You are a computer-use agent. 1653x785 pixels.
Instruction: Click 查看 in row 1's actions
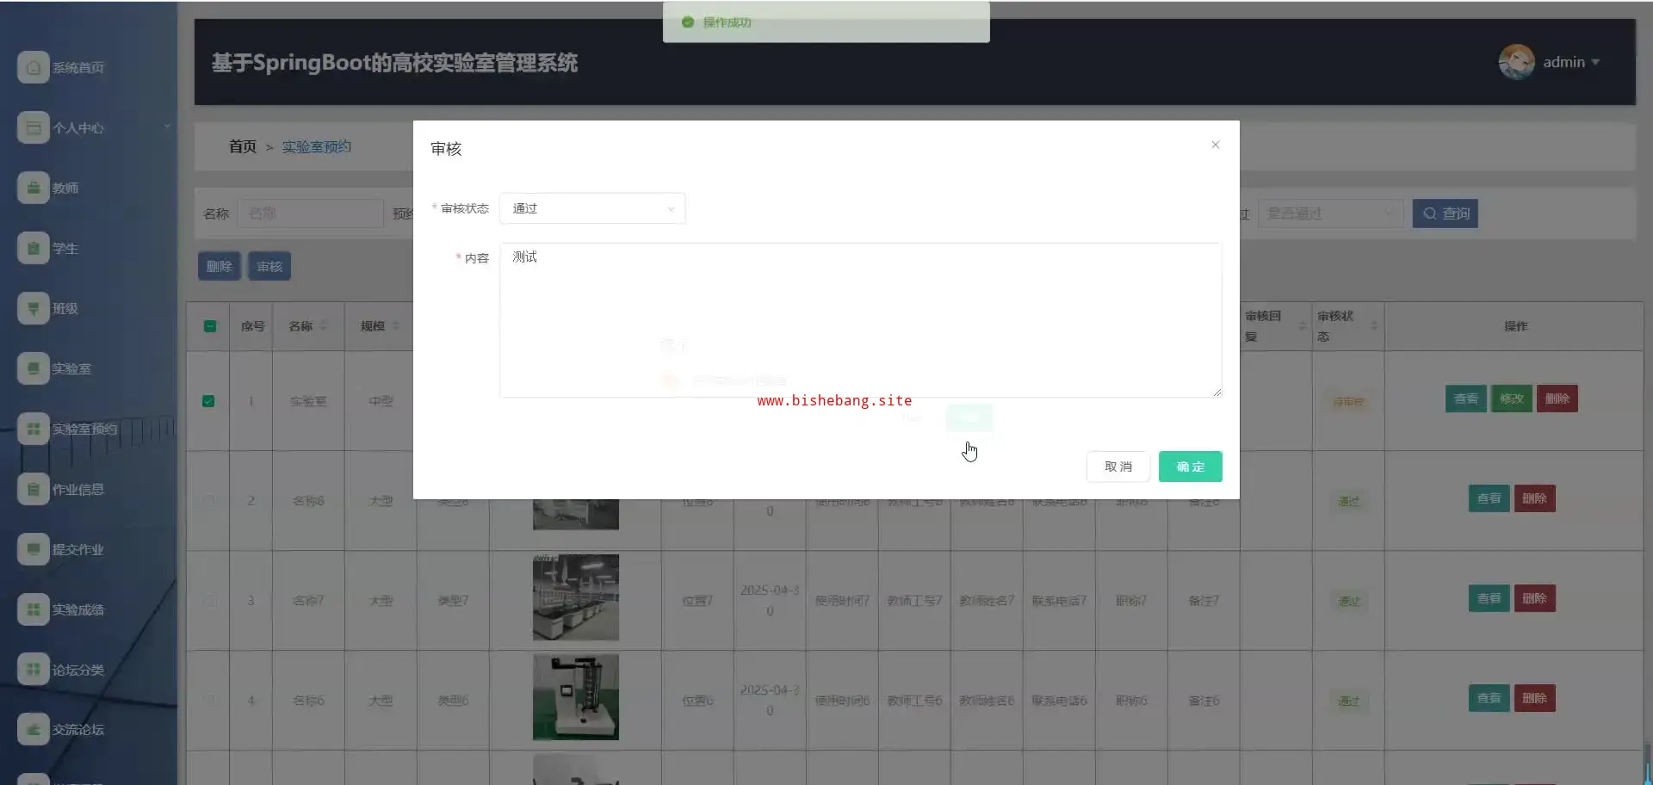point(1466,399)
